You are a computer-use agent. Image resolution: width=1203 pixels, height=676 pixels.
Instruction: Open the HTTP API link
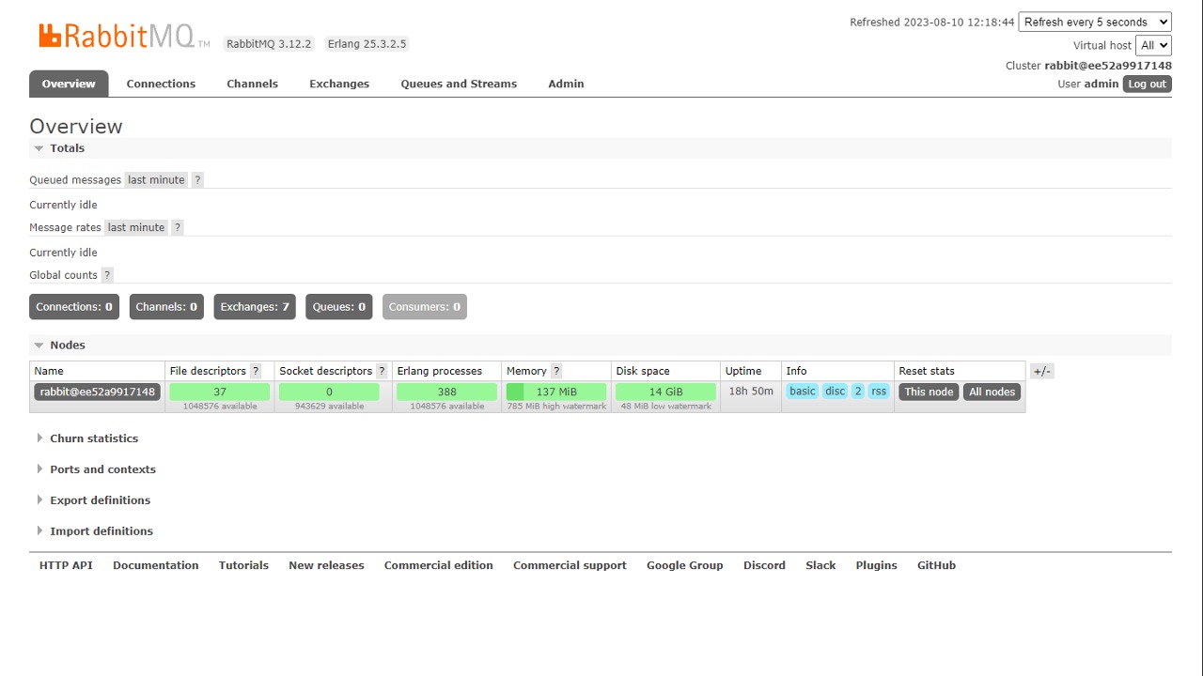click(66, 565)
